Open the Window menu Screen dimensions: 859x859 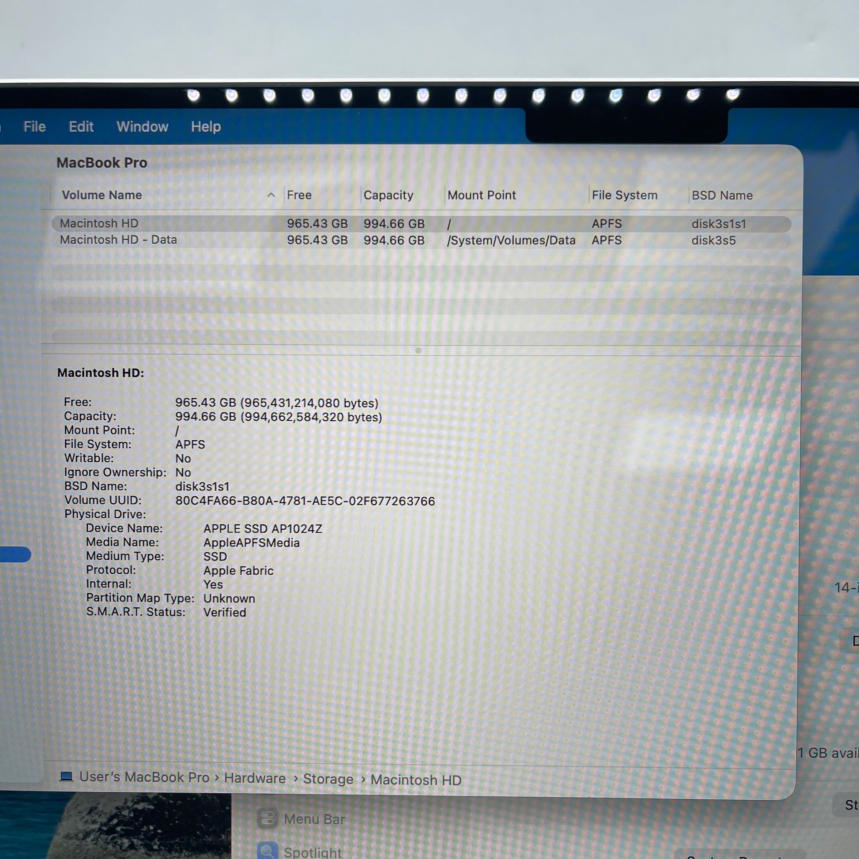tap(142, 127)
